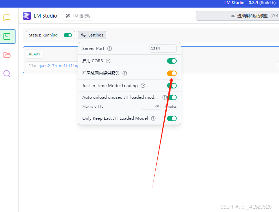This screenshot has height=212, width=279.
Task: Edit the Max idle TTL minutes field
Action: [151, 106]
